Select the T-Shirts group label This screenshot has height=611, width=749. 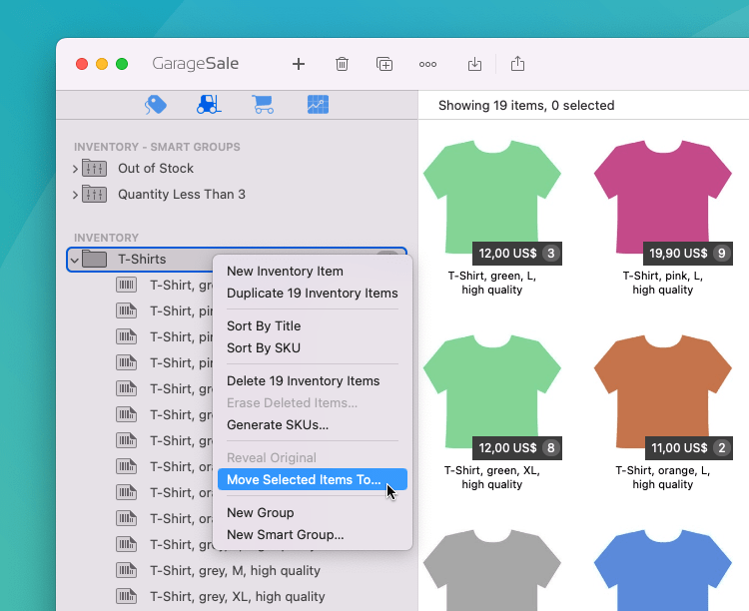[142, 259]
